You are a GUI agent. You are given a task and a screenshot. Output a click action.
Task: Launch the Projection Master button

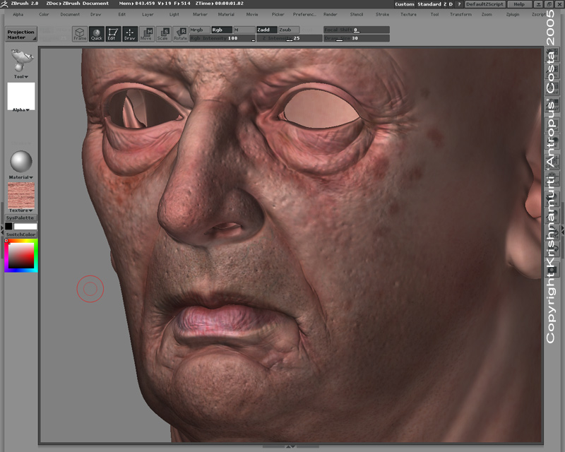point(21,34)
